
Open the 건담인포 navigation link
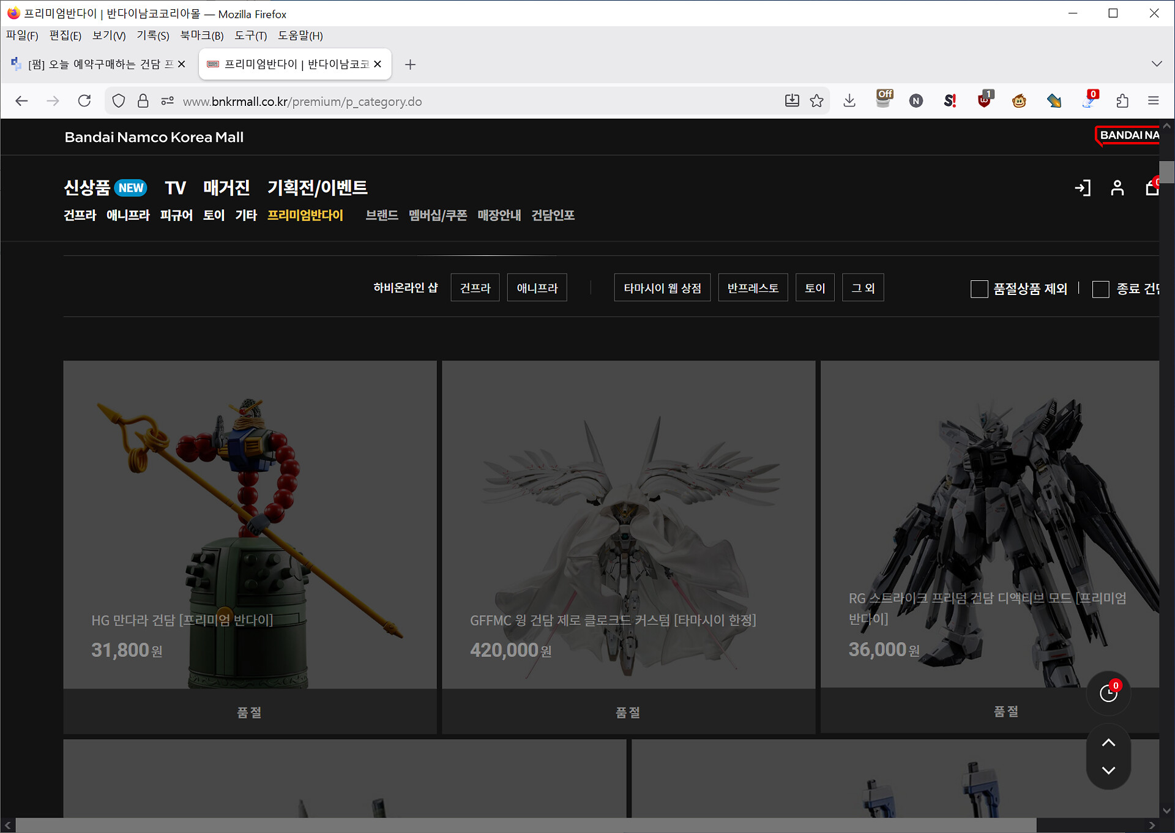click(553, 215)
